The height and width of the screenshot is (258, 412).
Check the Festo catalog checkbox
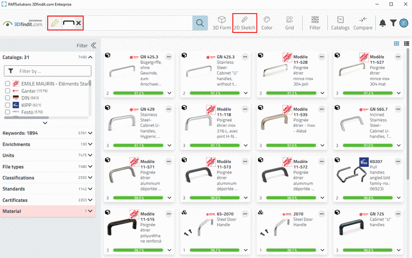tap(8, 112)
